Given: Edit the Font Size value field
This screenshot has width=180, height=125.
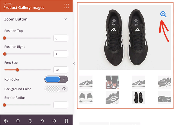Looking at the screenshot, I should coord(61,70).
